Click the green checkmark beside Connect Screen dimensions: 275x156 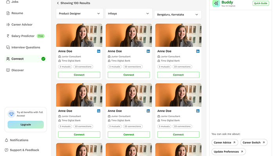tap(43, 59)
